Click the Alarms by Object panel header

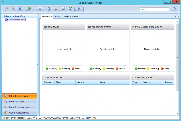(x=152, y=78)
